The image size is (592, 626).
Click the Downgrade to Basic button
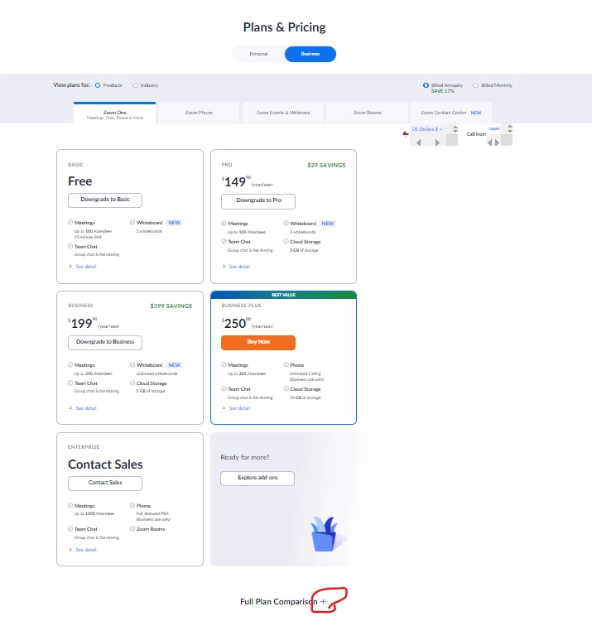click(x=105, y=200)
